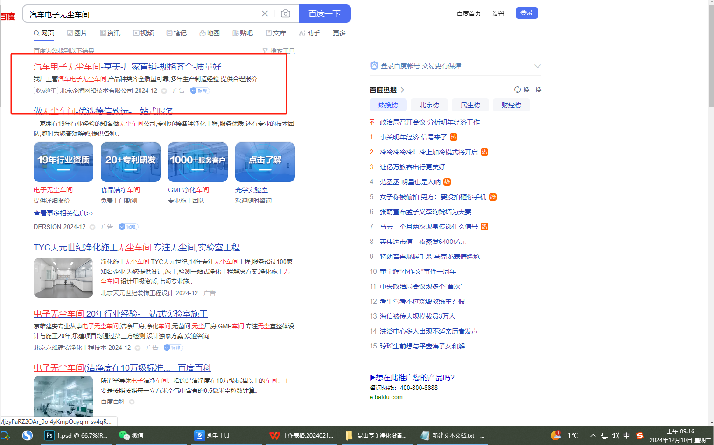Click the Sogou input method tray icon
Viewport: 714px width, 445px height.
639,435
